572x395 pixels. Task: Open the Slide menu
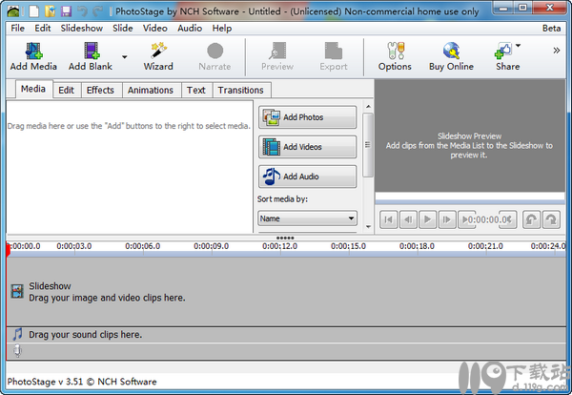point(123,28)
